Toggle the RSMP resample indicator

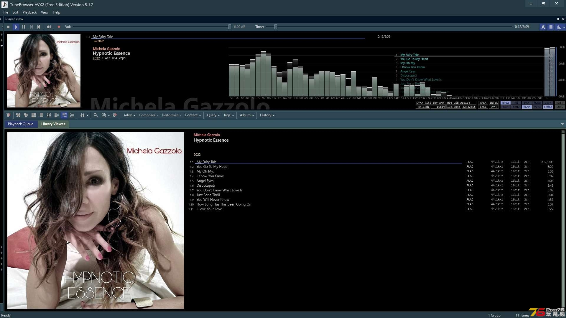527,107
